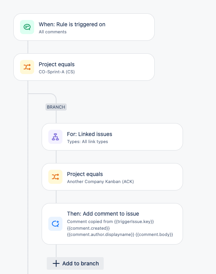Open the Then: Add comment to issue action
The width and height of the screenshot is (216, 274).
tap(112, 224)
